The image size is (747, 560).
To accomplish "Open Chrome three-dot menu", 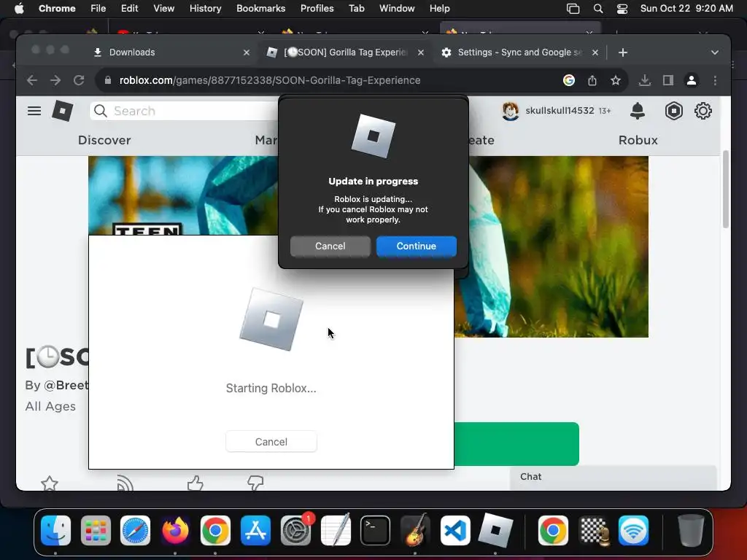I will [715, 80].
